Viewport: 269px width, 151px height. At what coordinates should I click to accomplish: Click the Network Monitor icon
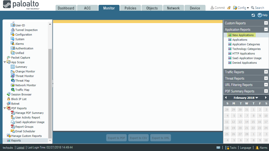(13, 85)
